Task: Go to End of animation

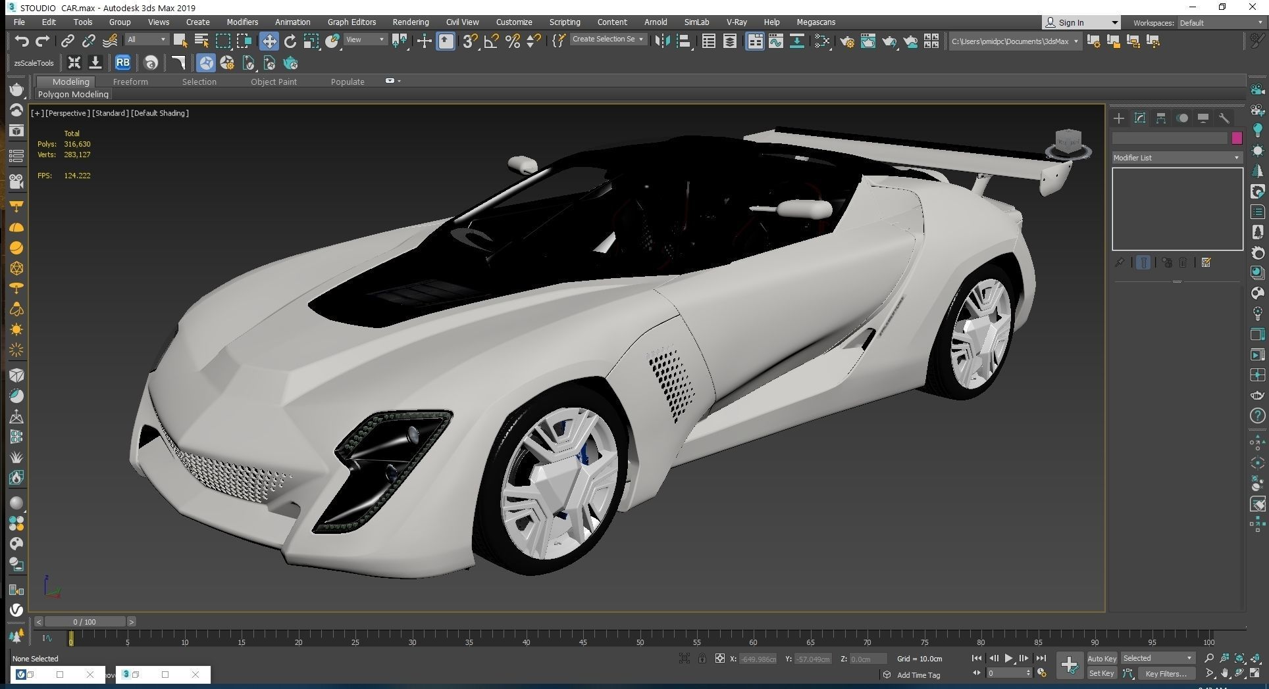Action: [x=1041, y=658]
